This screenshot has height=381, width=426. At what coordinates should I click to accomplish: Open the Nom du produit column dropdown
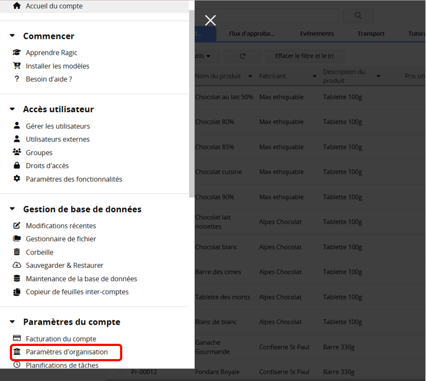tap(250, 77)
